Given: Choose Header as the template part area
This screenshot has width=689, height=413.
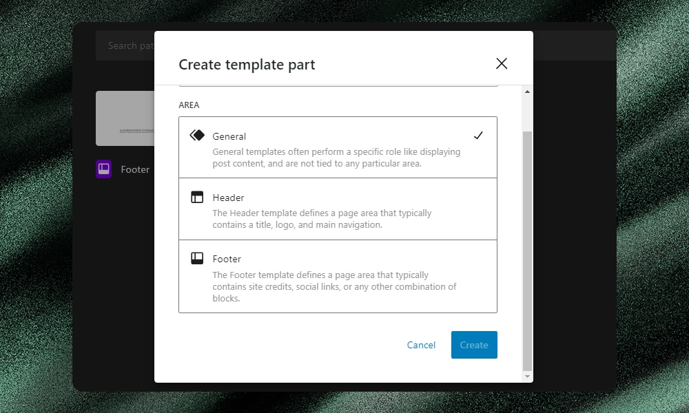Looking at the screenshot, I should point(338,209).
